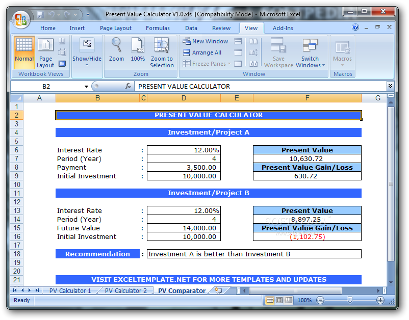Go to first sheet tab navigation arrow
The height and width of the screenshot is (320, 409).
click(15, 290)
